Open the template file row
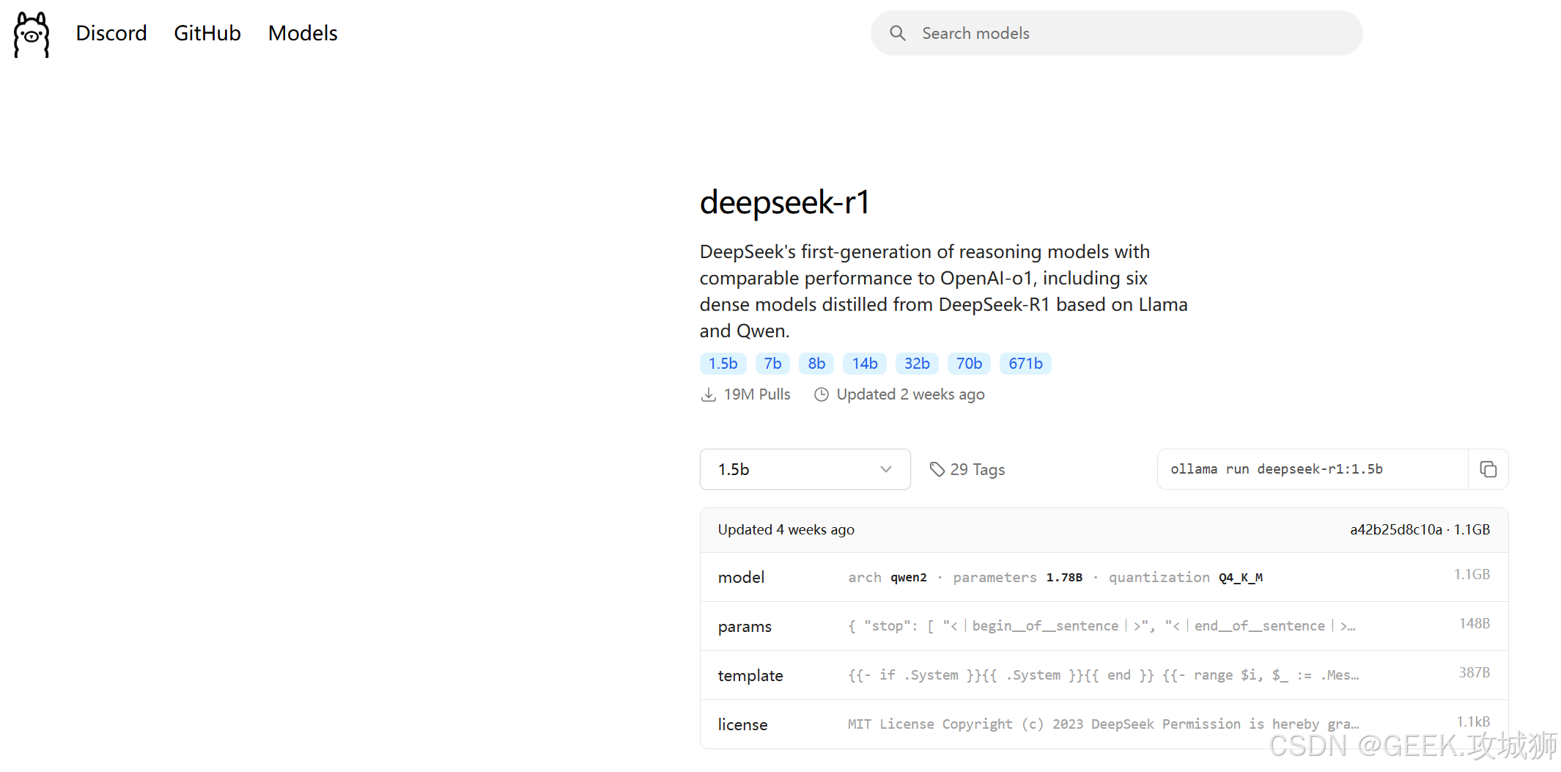 coord(1104,675)
